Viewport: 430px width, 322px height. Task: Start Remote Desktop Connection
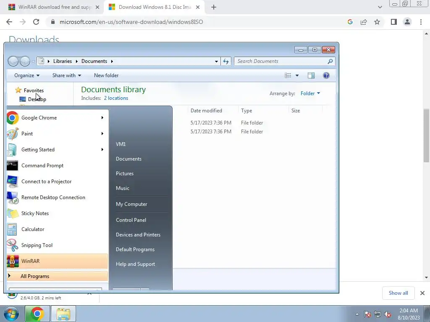pos(58,197)
